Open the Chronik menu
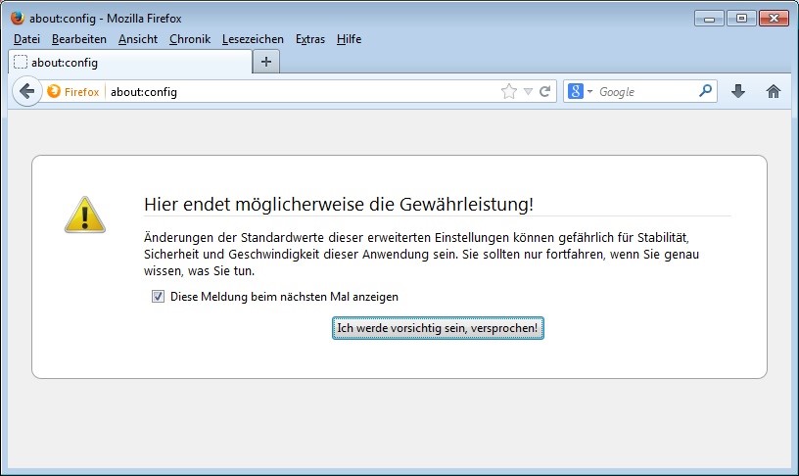 pyautogui.click(x=189, y=39)
